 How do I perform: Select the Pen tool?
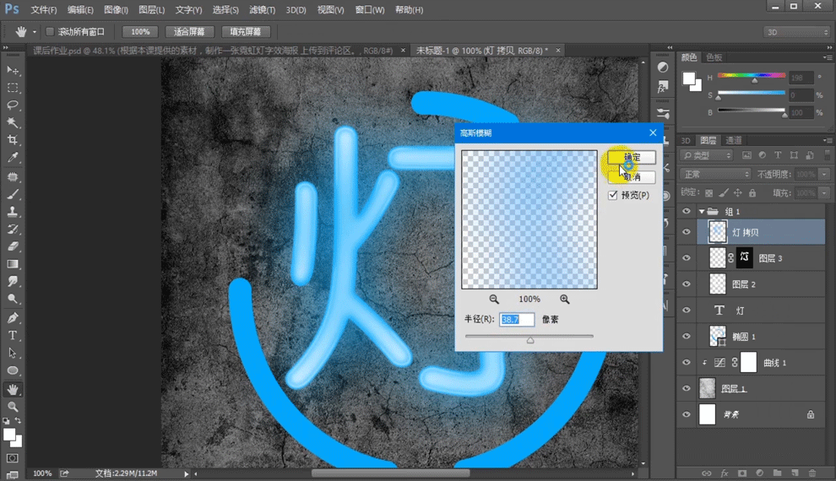tap(13, 318)
